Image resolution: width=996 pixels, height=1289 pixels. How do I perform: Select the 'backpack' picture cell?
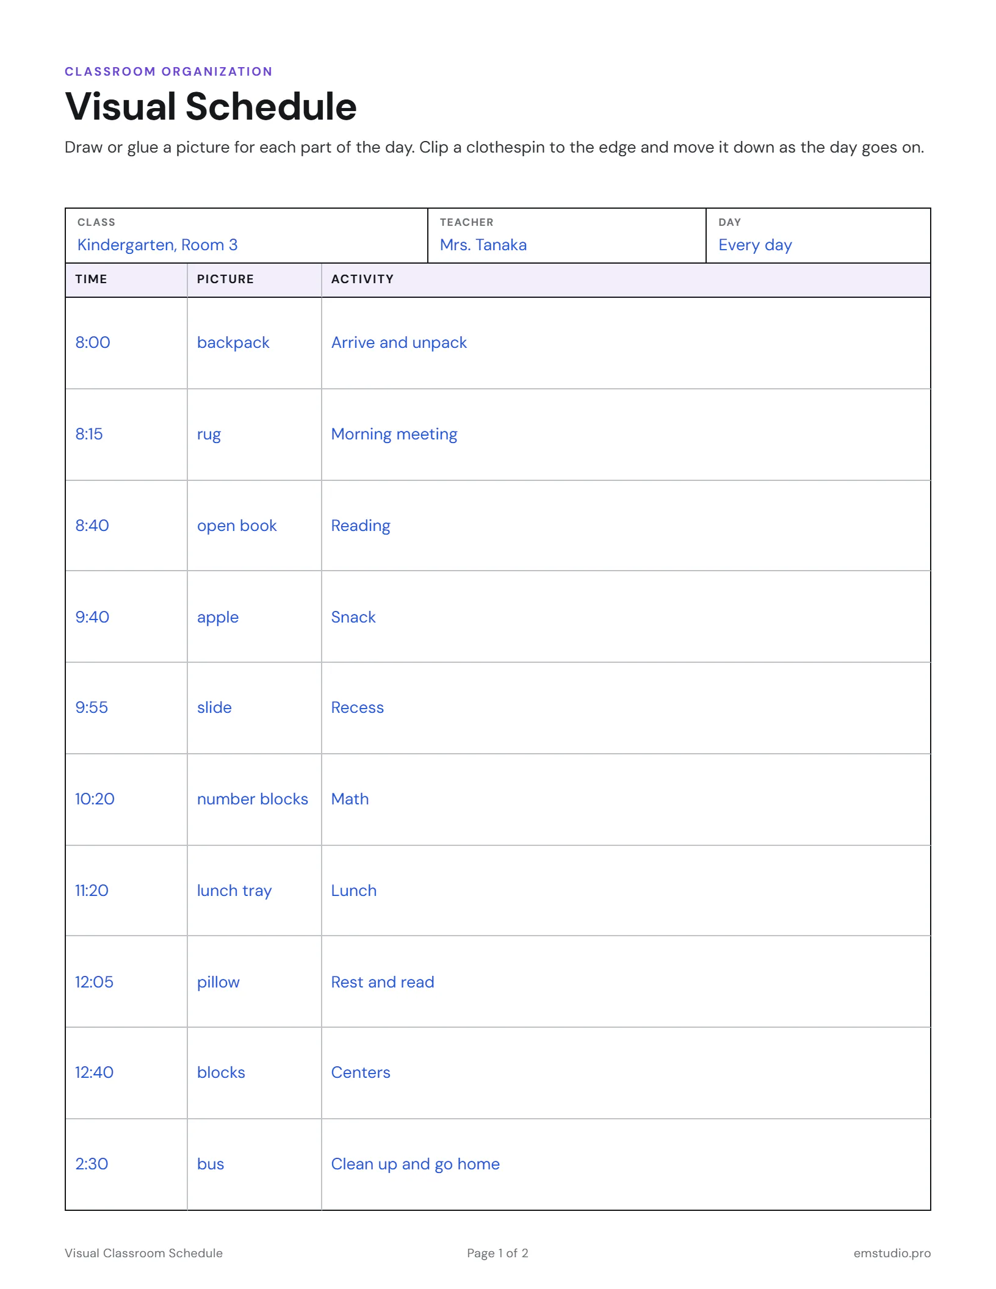click(254, 343)
